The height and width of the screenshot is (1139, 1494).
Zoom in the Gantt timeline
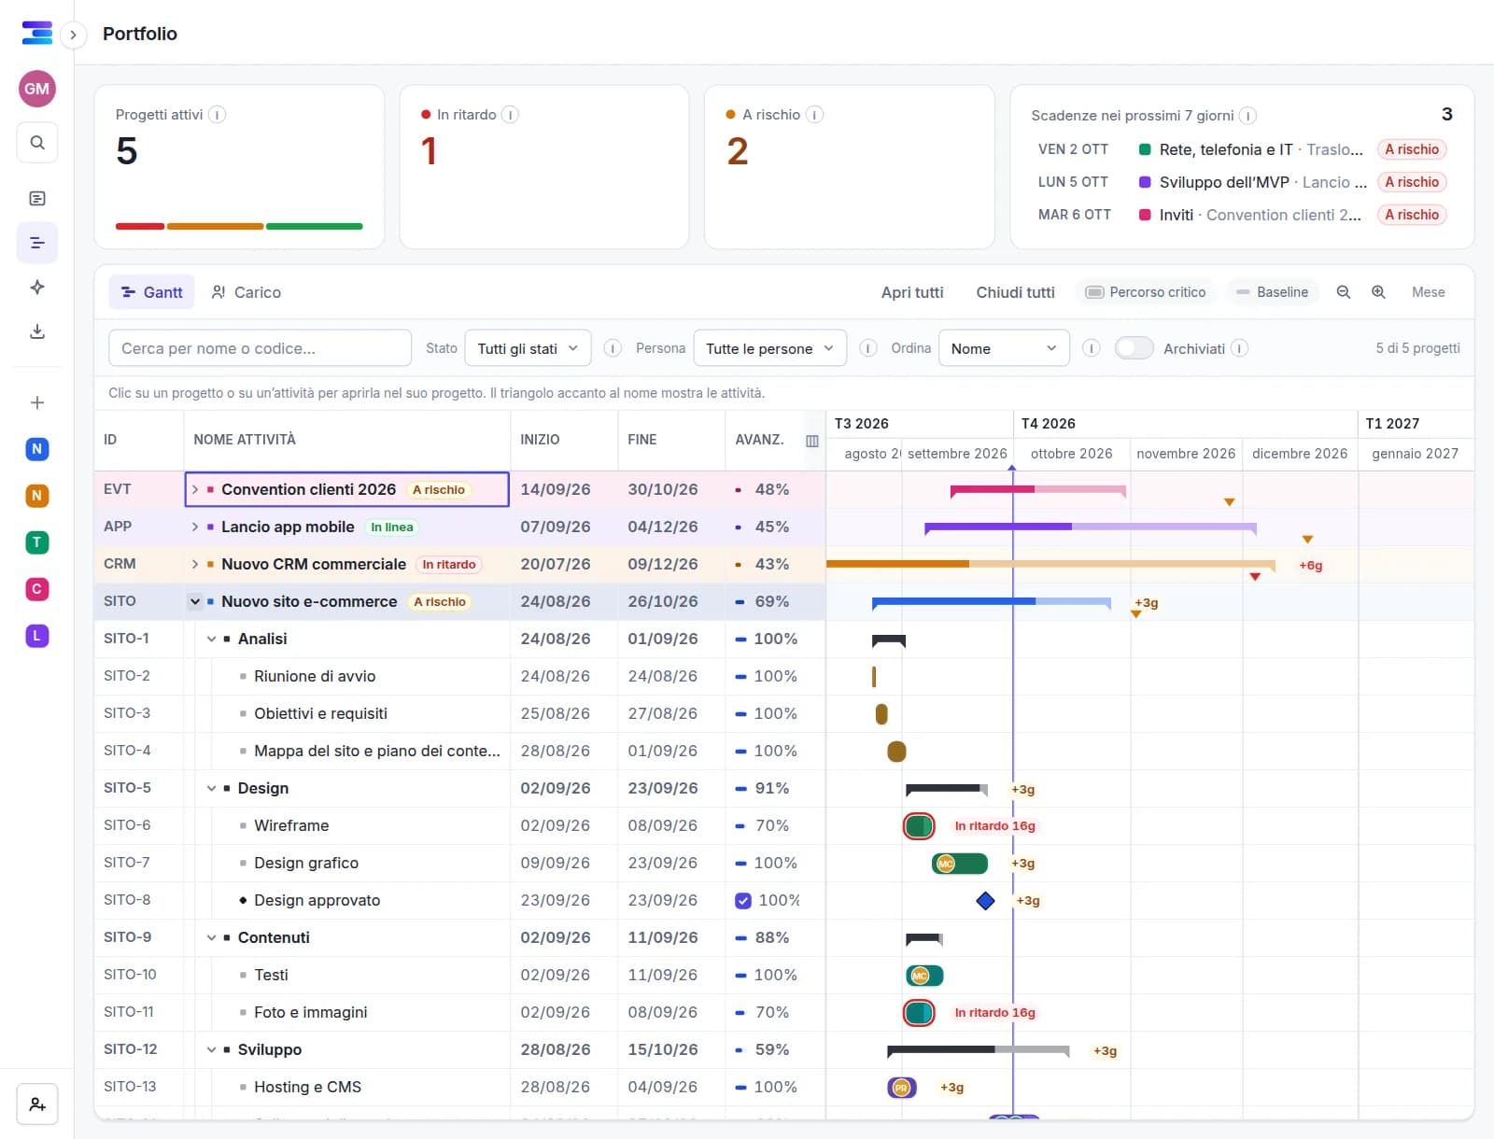(1378, 292)
